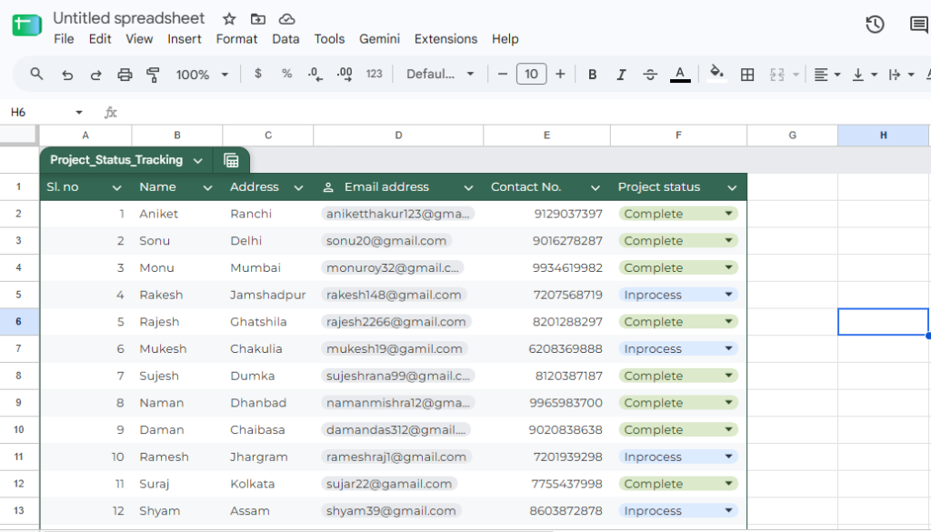Image resolution: width=931 pixels, height=532 pixels.
Task: Open the table view calculator icon
Action: (231, 160)
